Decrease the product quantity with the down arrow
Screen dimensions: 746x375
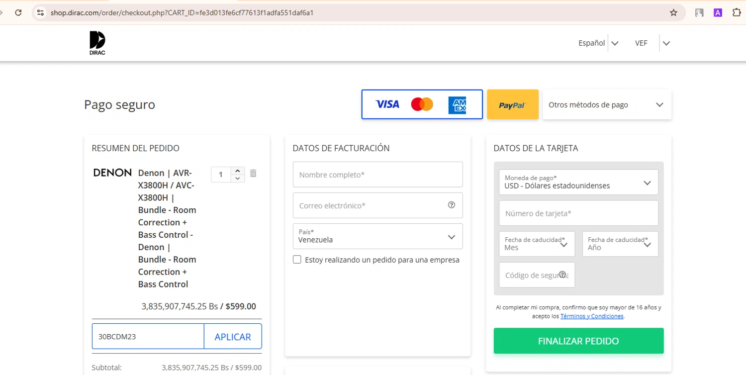click(x=238, y=179)
